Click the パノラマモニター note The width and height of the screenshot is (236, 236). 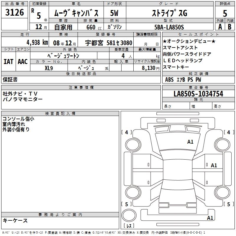(x=23, y=99)
